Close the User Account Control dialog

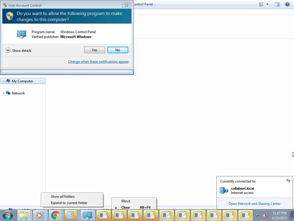[126, 5]
